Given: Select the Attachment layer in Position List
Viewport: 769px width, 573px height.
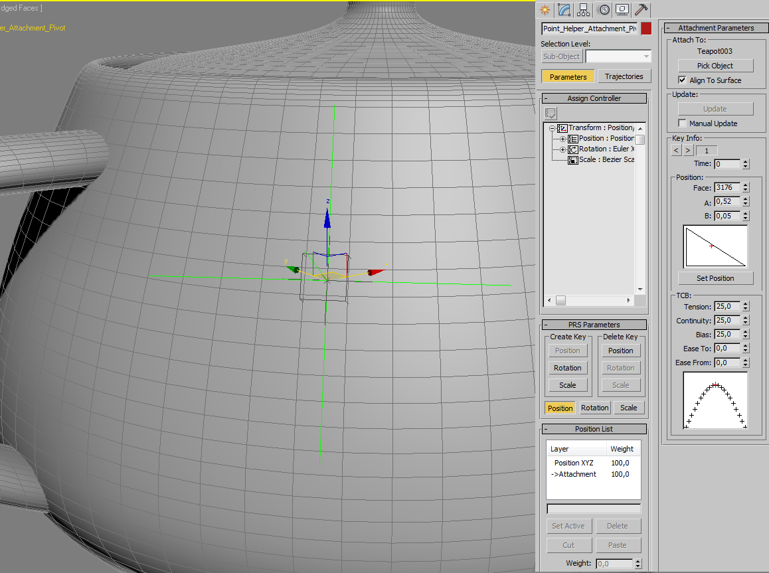Looking at the screenshot, I should click(576, 474).
